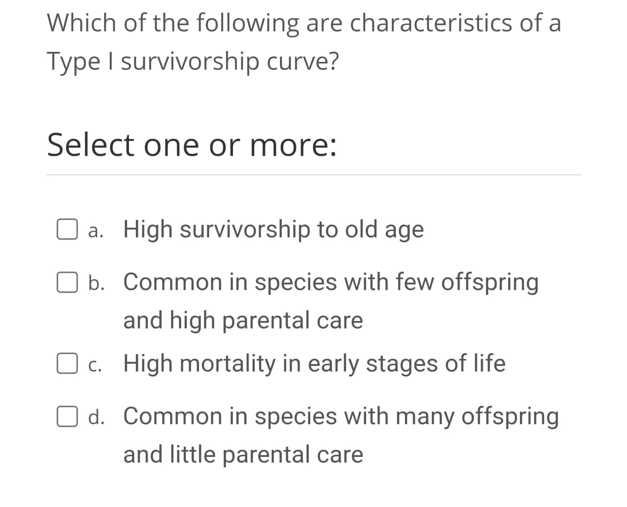
Task: Click the 'Select one or more:' heading
Action: 192,145
